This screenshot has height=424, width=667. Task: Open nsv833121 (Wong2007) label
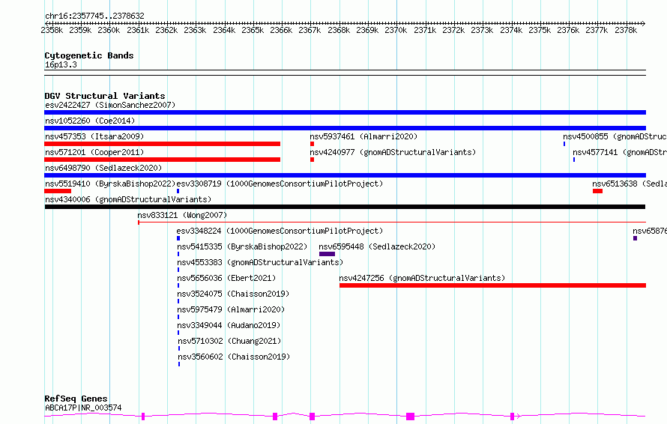(x=182, y=215)
